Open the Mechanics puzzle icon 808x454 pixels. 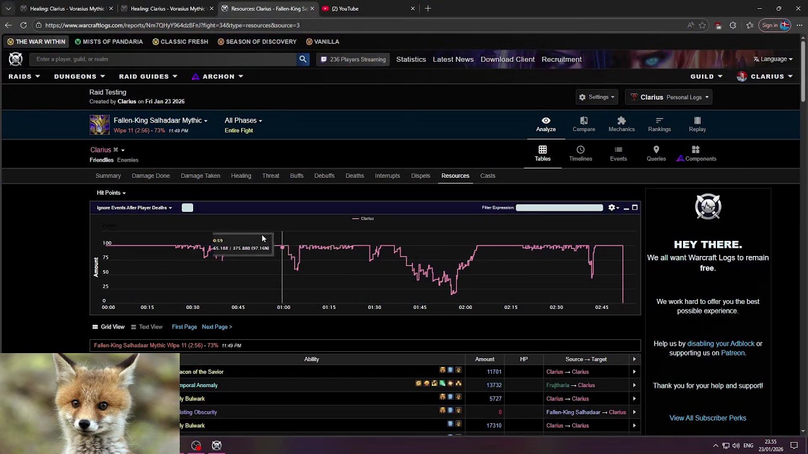click(x=621, y=120)
